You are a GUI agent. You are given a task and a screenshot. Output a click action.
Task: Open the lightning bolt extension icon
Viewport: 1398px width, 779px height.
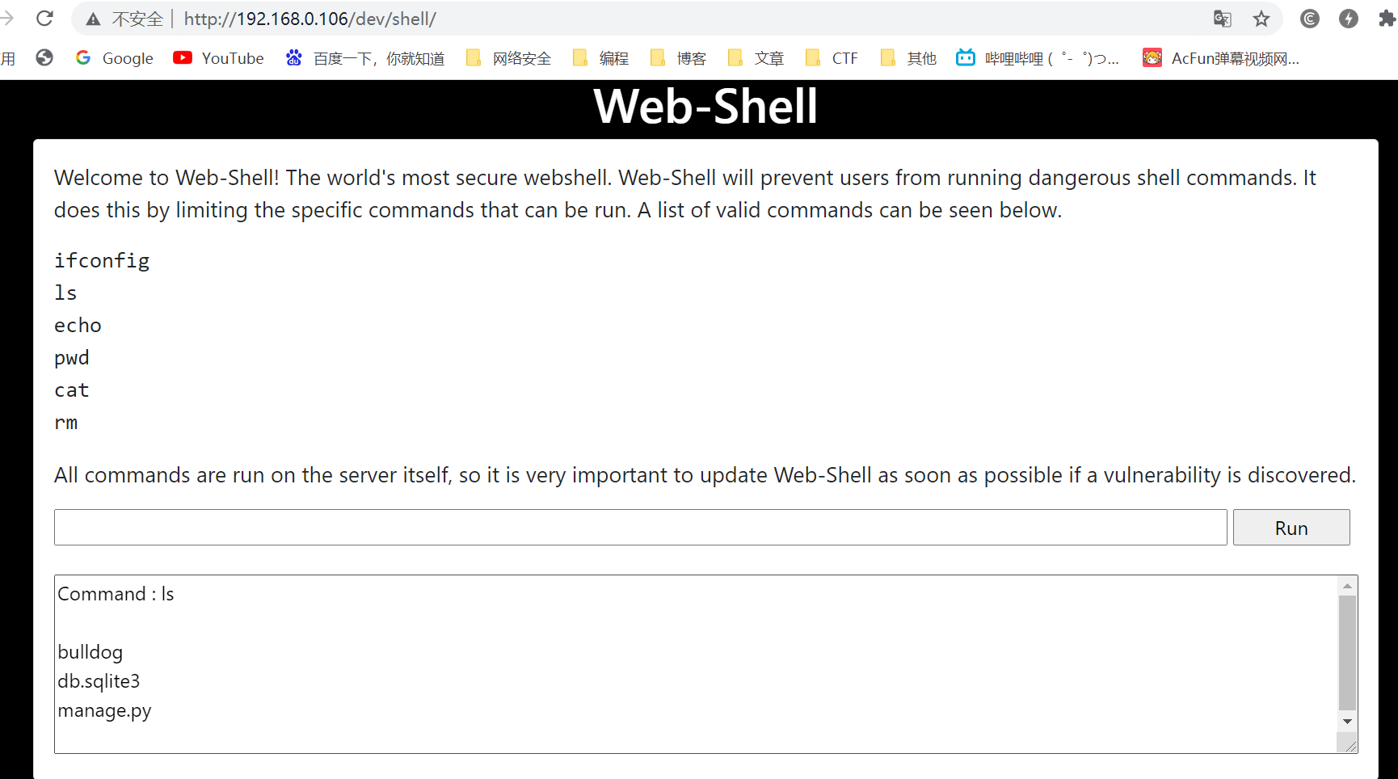click(1349, 19)
